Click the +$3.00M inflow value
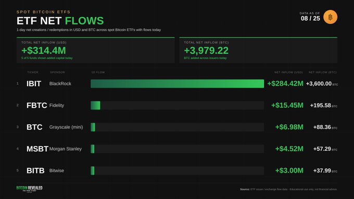This screenshot has width=354, height=199. [289, 170]
